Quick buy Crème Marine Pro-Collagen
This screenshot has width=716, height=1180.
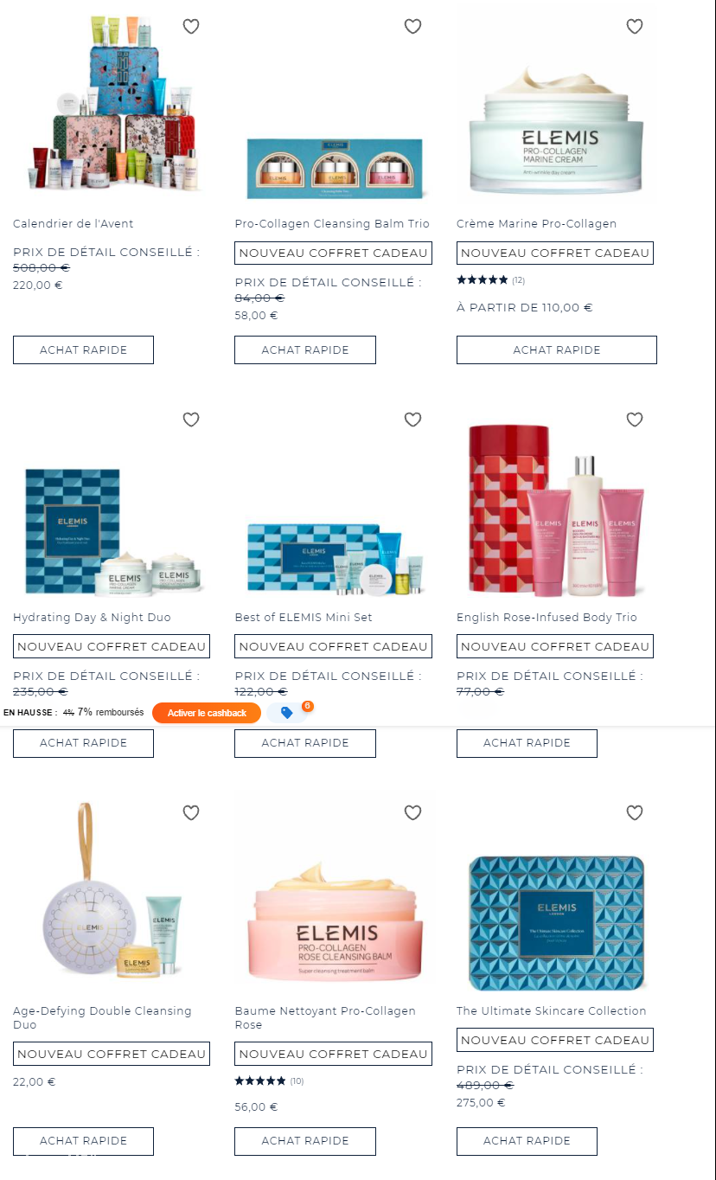click(x=557, y=350)
